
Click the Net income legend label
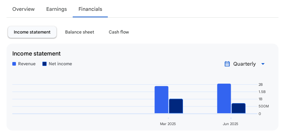pyautogui.click(x=60, y=64)
